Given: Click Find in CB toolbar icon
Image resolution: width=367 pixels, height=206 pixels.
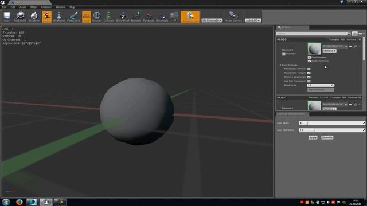Looking at the screenshot, I should (20, 17).
